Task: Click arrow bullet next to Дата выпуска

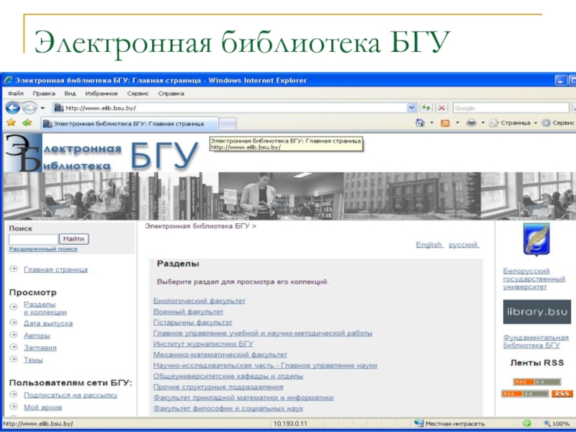Action: click(14, 323)
